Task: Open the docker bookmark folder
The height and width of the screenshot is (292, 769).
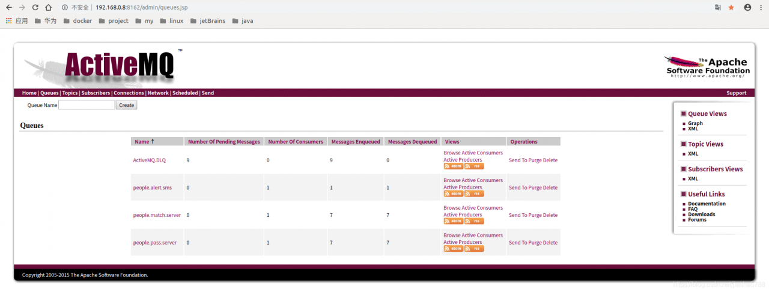Action: click(78, 20)
